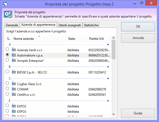Collapse the group A section
The image size is (159, 122).
[108, 45]
